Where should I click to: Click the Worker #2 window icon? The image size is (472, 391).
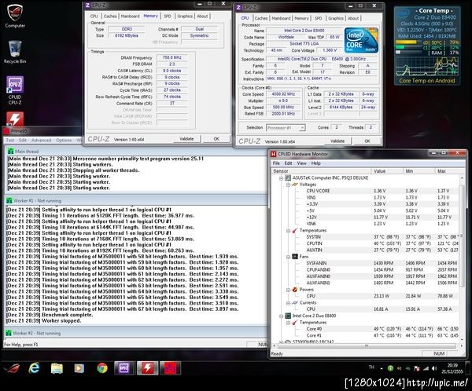pos(9,333)
